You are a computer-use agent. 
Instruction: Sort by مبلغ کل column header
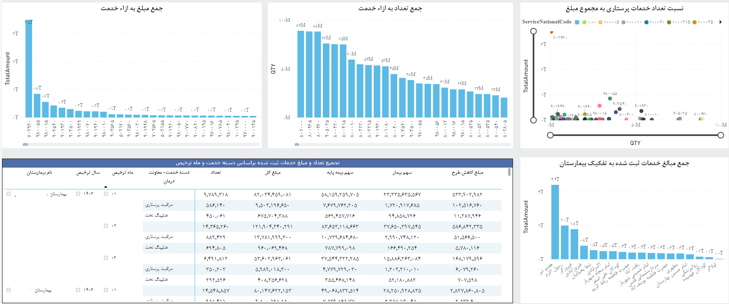(x=273, y=173)
